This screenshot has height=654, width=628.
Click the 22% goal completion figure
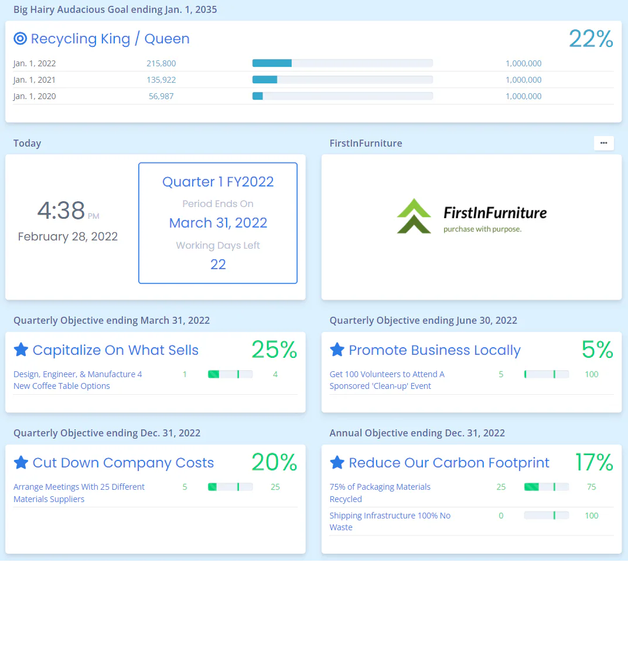click(x=591, y=39)
